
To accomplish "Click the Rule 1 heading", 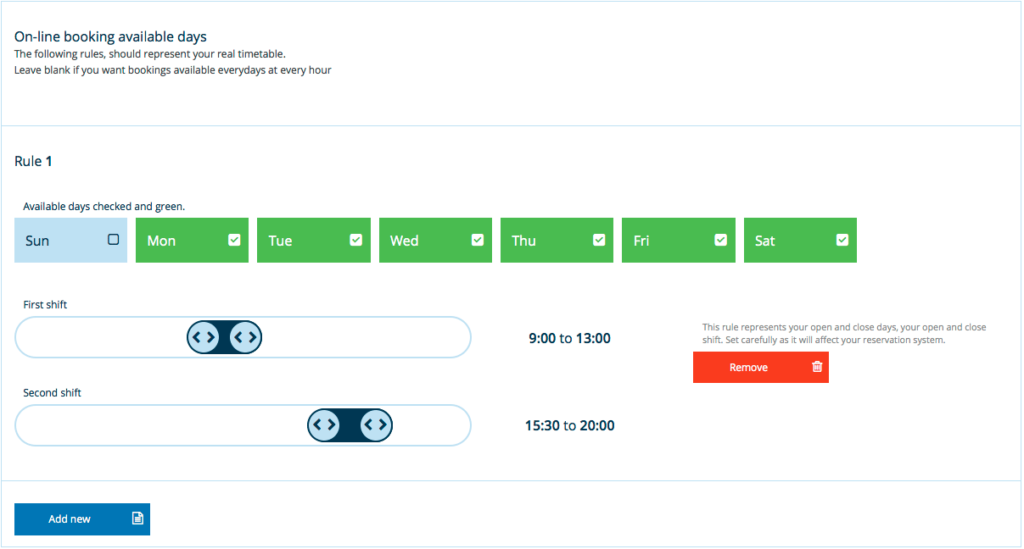I will 34,161.
